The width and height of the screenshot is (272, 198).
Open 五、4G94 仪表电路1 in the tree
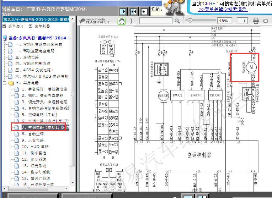34,70
